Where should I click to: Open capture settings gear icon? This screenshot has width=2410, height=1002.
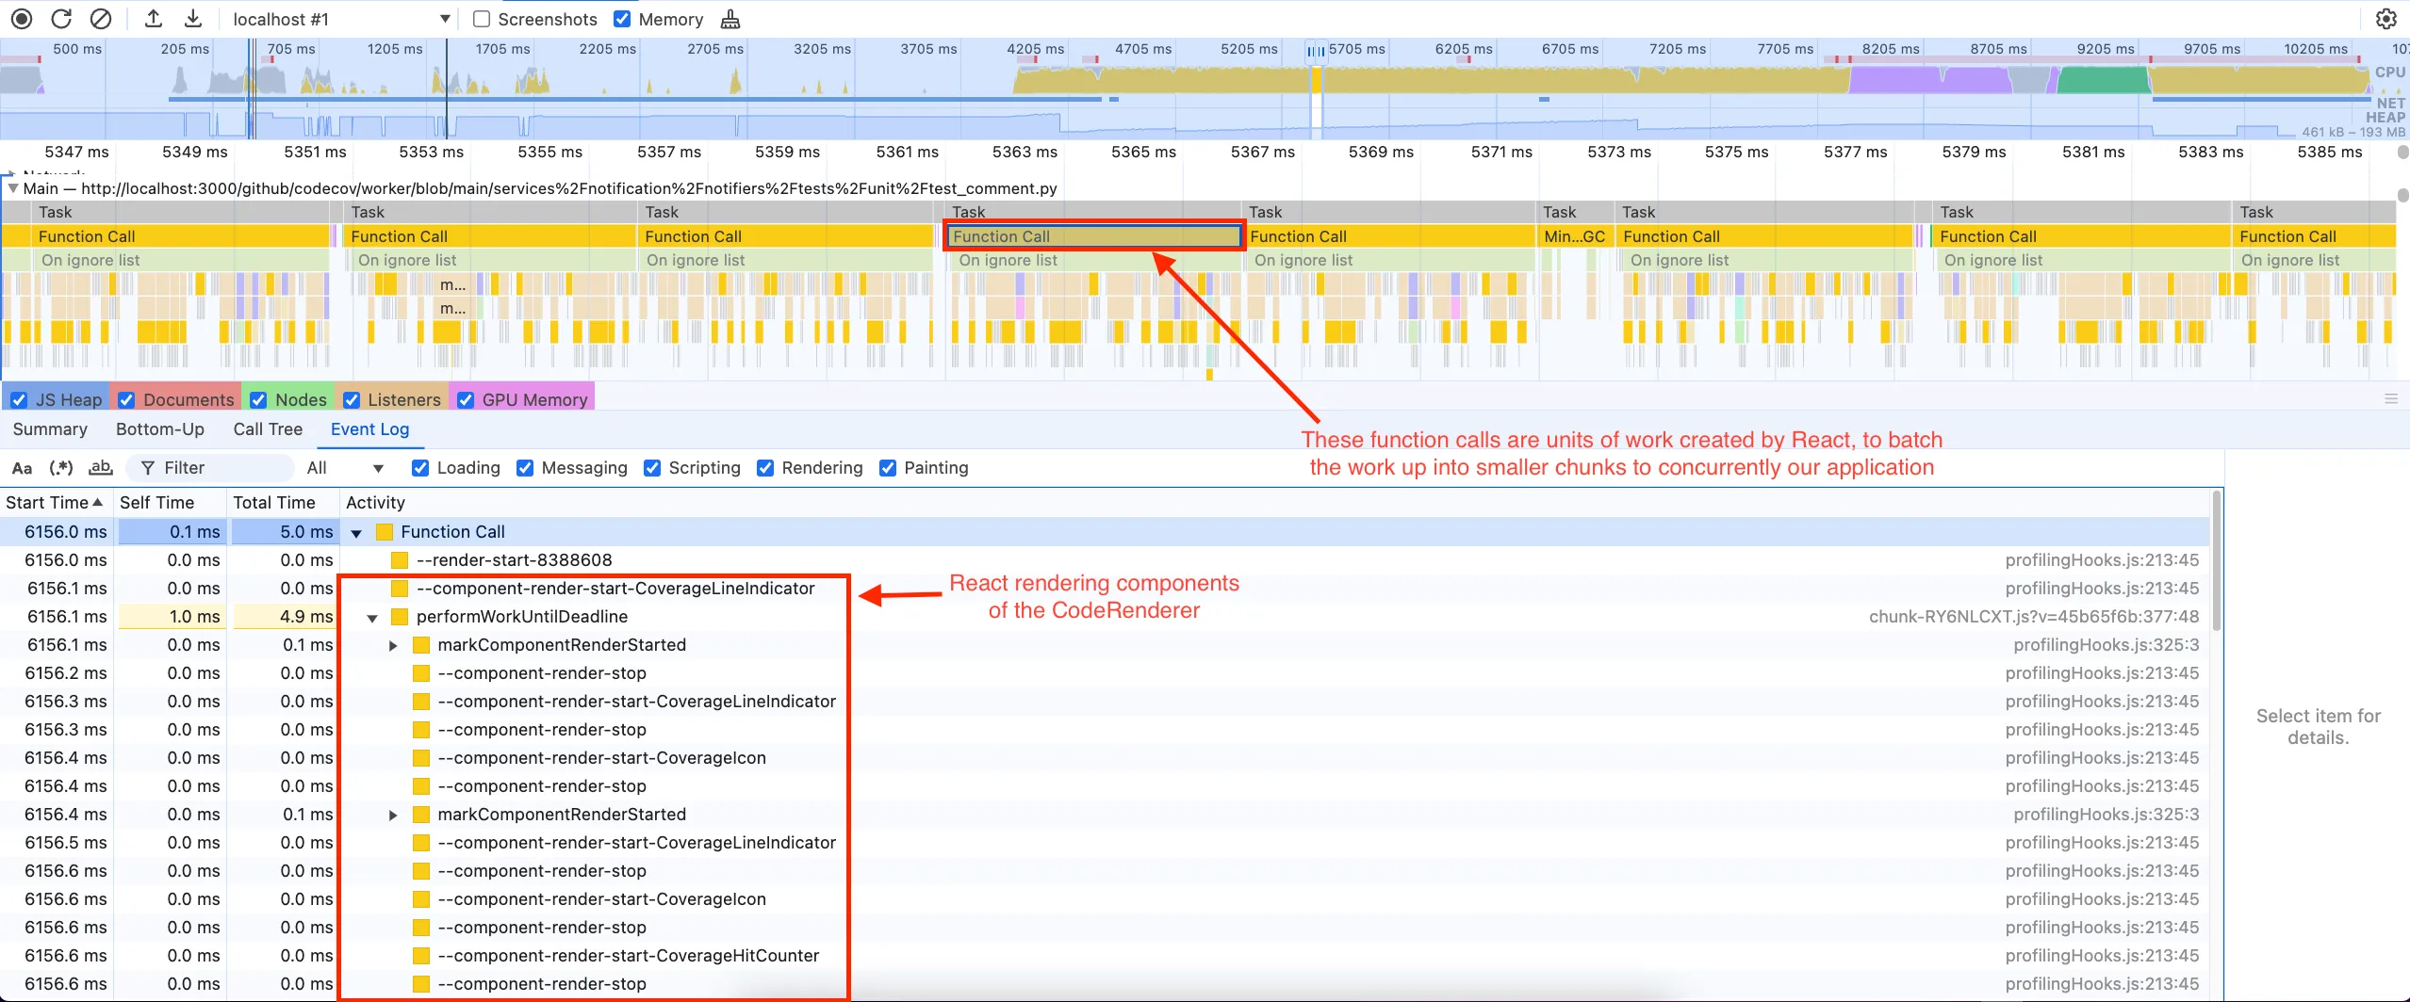pos(2385,19)
